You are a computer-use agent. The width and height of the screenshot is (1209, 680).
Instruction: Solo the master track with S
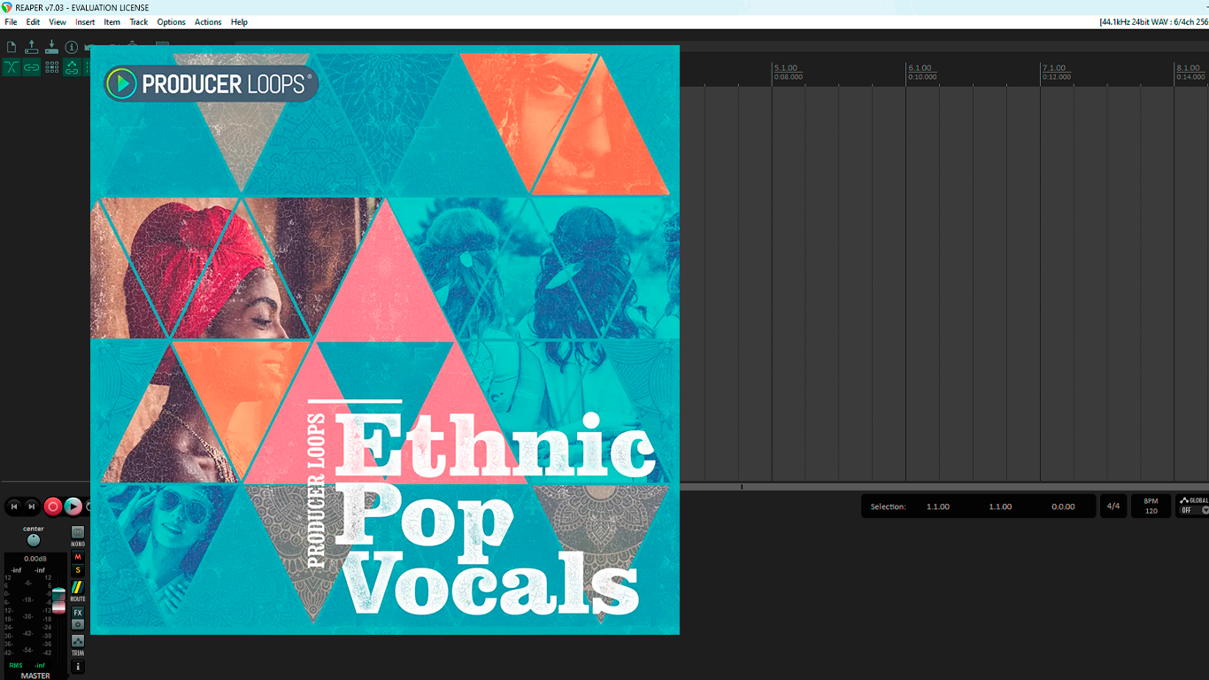click(x=78, y=570)
